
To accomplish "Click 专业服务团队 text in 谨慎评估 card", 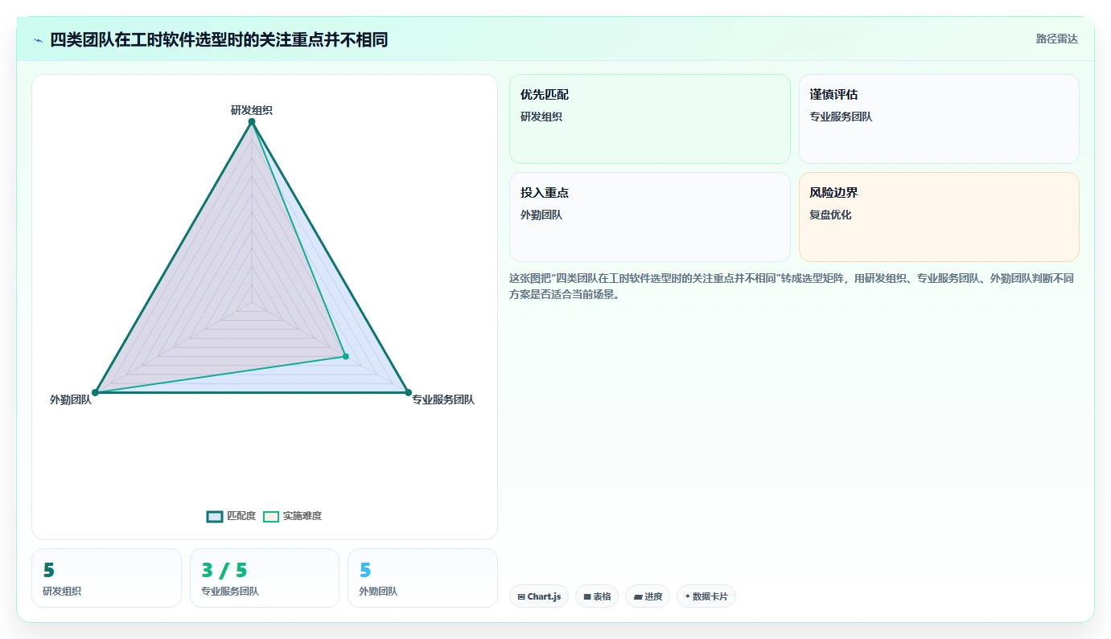I will pos(841,117).
